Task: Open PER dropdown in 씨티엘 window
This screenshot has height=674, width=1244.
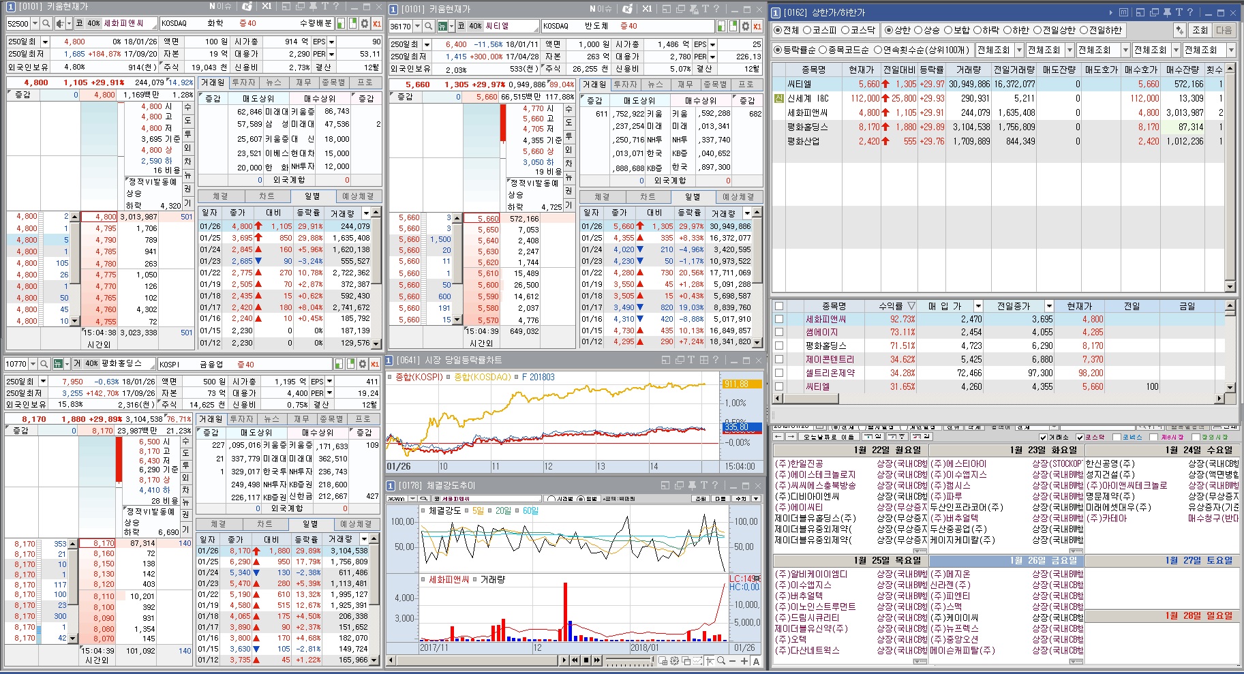Action: pyautogui.click(x=712, y=57)
